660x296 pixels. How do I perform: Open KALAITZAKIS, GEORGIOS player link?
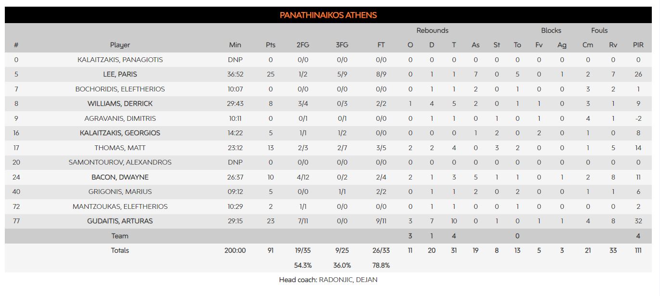coord(120,133)
